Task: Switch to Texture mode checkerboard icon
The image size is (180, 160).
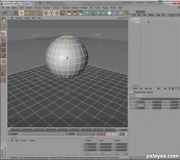Action: click(x=3, y=68)
